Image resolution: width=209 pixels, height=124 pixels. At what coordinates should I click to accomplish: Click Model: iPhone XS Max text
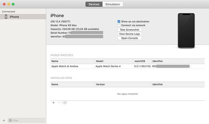point(64,25)
